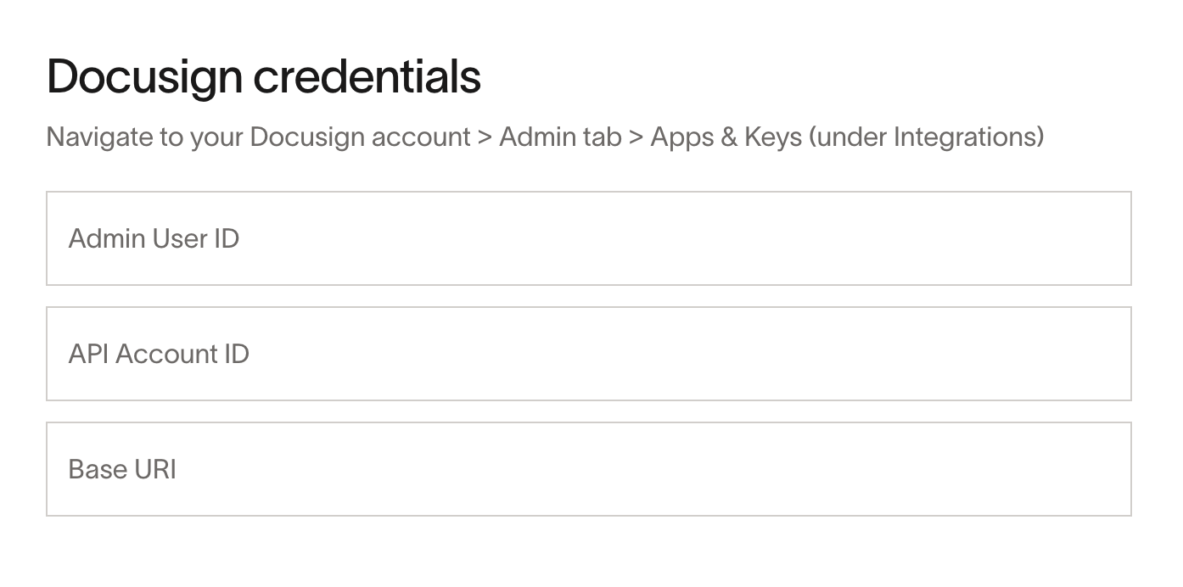Click the '(under Integrations)' text
This screenshot has height=587, width=1183.
click(x=926, y=137)
